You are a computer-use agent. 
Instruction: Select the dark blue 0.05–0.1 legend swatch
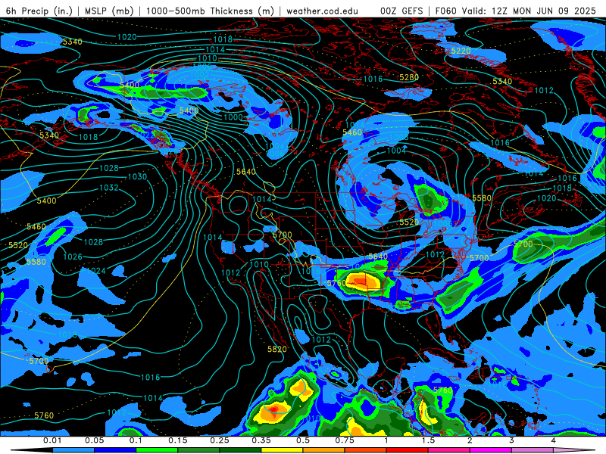coord(116,450)
